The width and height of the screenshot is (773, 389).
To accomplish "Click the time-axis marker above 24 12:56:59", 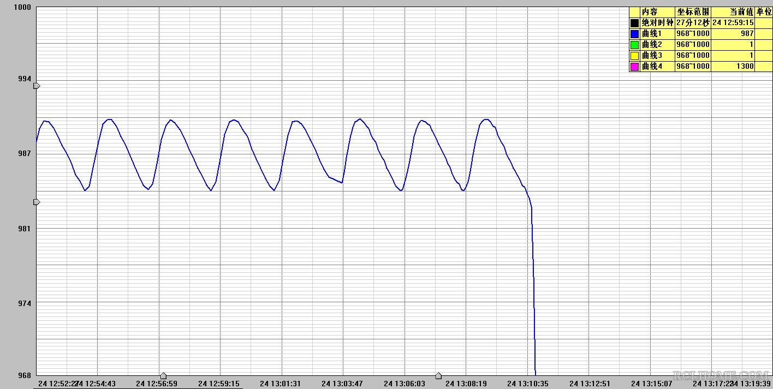I will pyautogui.click(x=163, y=375).
